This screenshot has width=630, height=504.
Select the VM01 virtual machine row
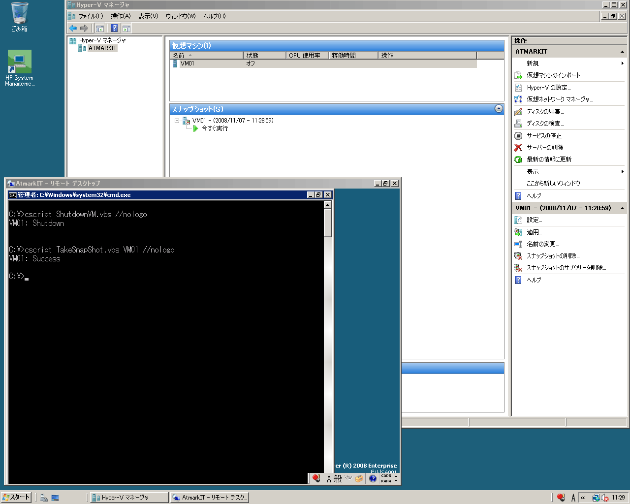click(x=323, y=63)
